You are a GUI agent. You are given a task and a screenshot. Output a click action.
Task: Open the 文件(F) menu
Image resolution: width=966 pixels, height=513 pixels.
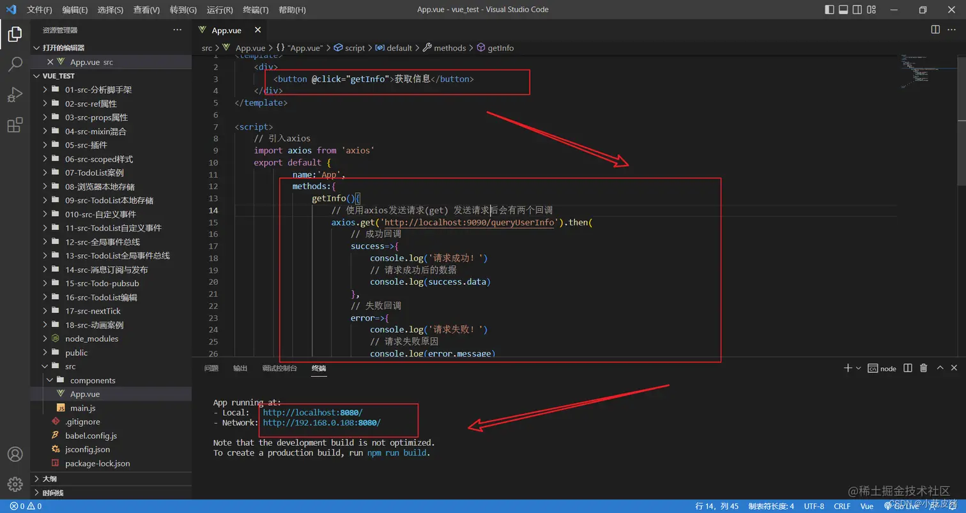pyautogui.click(x=40, y=10)
